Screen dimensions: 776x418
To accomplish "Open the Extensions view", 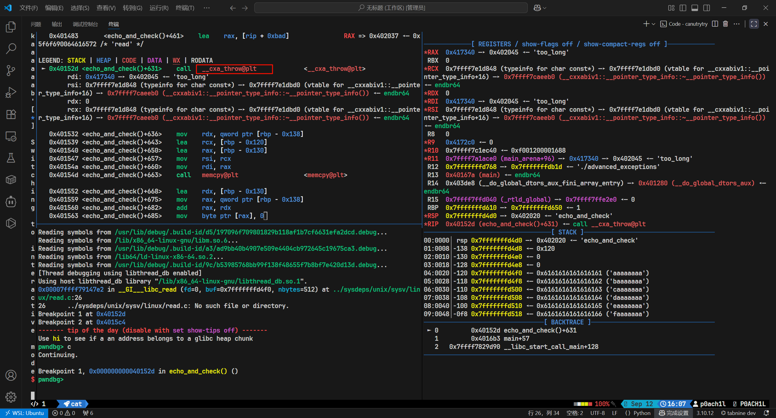I will pyautogui.click(x=11, y=114).
